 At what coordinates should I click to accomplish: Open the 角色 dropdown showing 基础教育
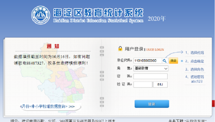(x=151, y=68)
